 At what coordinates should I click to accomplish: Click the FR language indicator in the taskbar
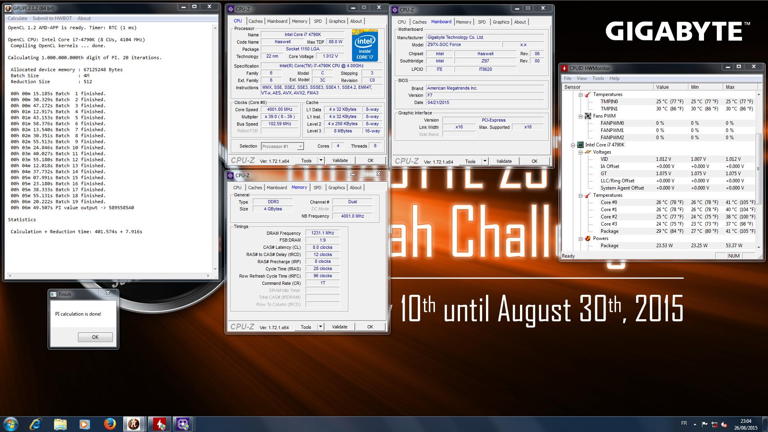[684, 423]
